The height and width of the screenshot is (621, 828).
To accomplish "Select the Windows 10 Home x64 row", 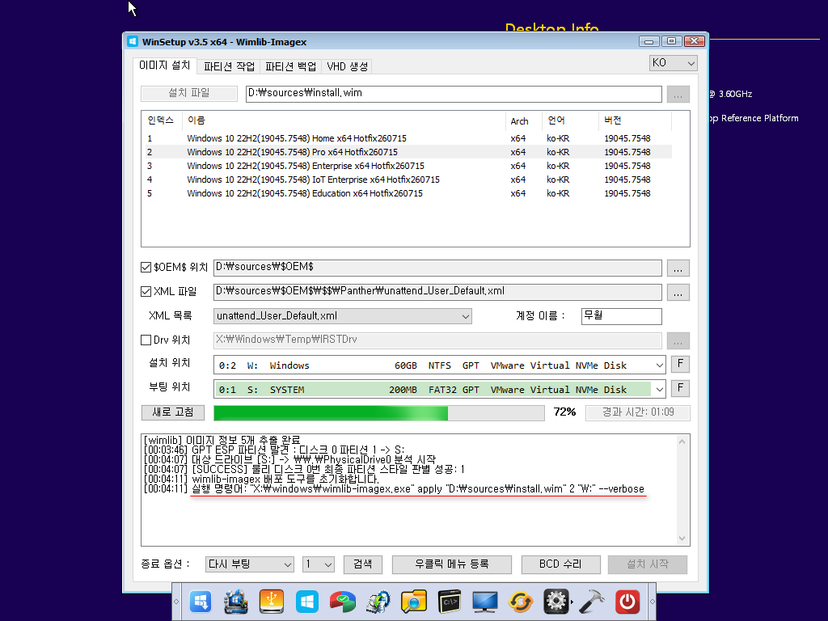I will (408, 138).
